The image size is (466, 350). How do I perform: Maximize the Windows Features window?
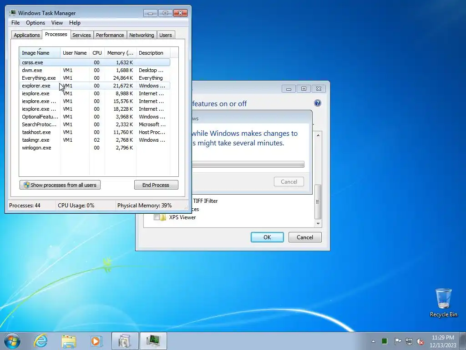(x=304, y=89)
